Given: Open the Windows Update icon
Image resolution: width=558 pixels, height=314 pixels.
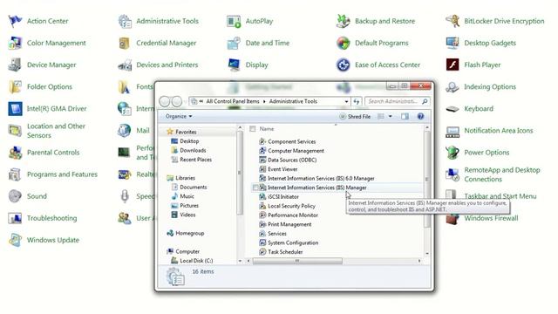Looking at the screenshot, I should click(15, 241).
